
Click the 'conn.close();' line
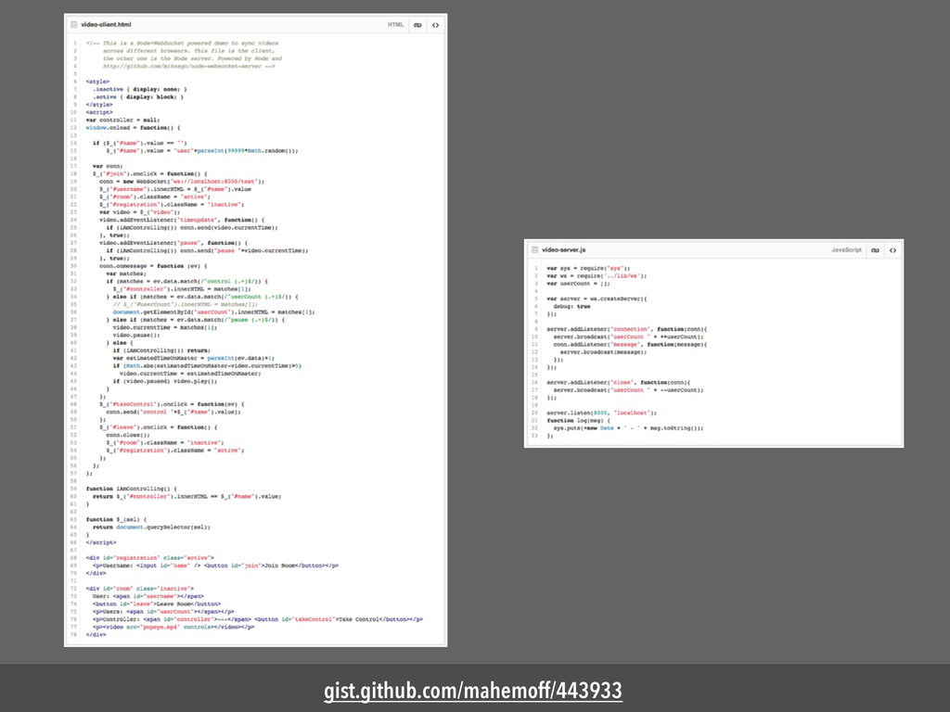click(128, 435)
